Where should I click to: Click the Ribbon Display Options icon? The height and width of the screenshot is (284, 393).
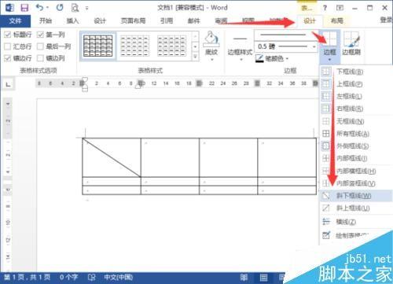click(x=340, y=8)
